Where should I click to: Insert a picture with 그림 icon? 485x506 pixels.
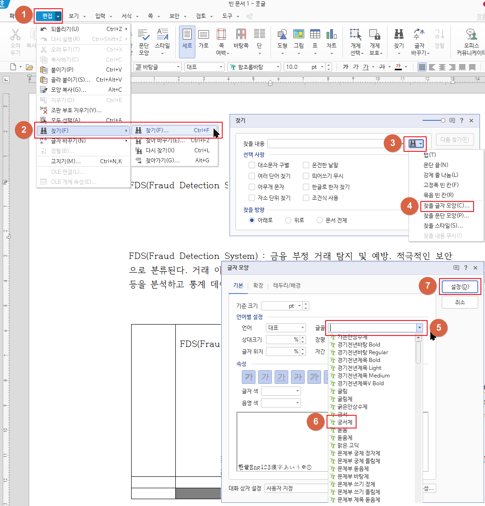pos(299,41)
